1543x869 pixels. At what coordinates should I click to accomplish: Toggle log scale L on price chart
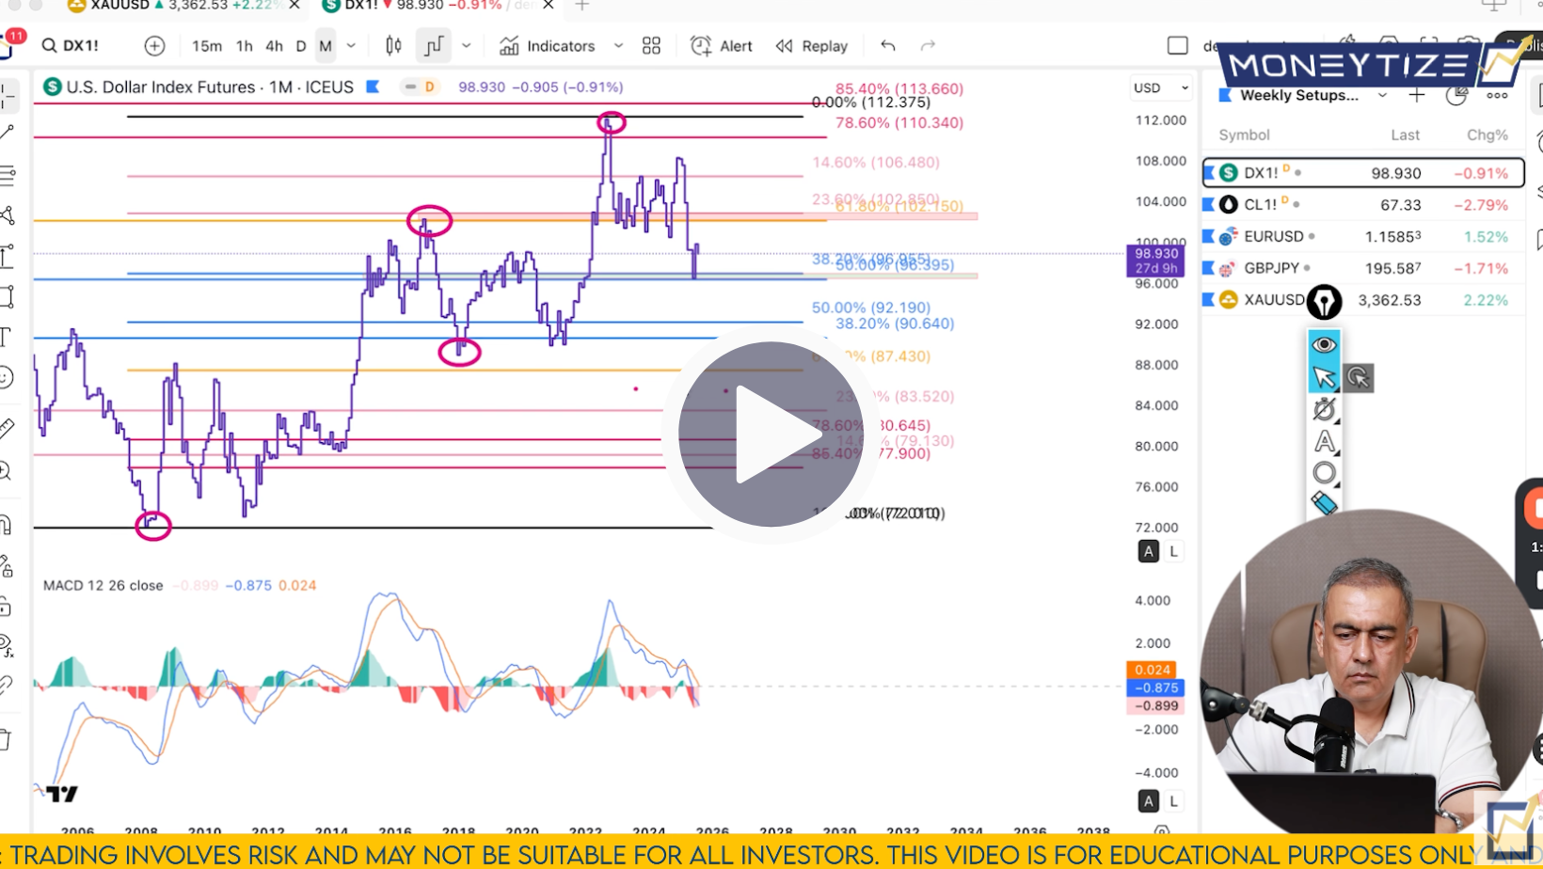pos(1173,551)
